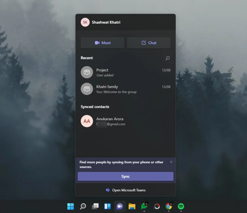This screenshot has width=247, height=213.
Task: Start a meeting with the Meet button
Action: [x=102, y=43]
